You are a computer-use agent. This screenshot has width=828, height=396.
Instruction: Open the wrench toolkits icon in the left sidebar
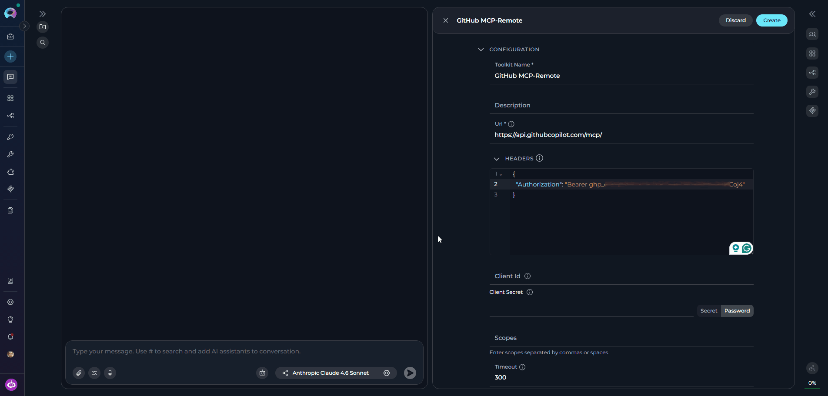click(10, 154)
